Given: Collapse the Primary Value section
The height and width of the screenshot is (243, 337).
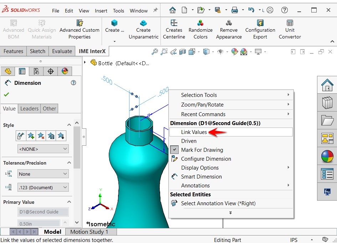Looking at the screenshot, I should (69, 202).
